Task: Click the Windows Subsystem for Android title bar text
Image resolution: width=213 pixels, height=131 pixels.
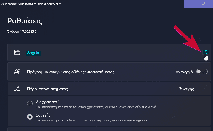Action: (31, 3)
